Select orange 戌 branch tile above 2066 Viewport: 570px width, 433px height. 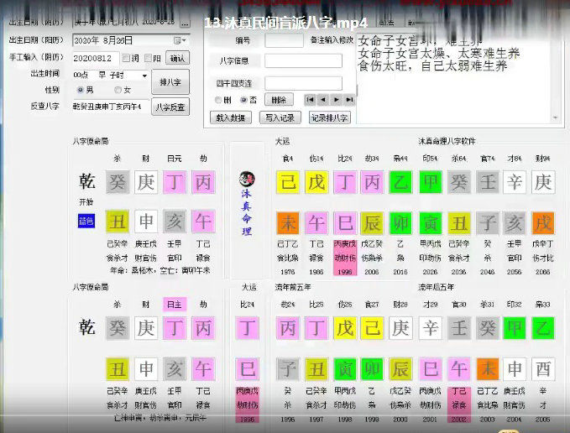coord(543,222)
